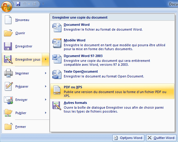The height and width of the screenshot is (142, 178).
Task: Click the Options Word button icon
Action: click(x=116, y=138)
